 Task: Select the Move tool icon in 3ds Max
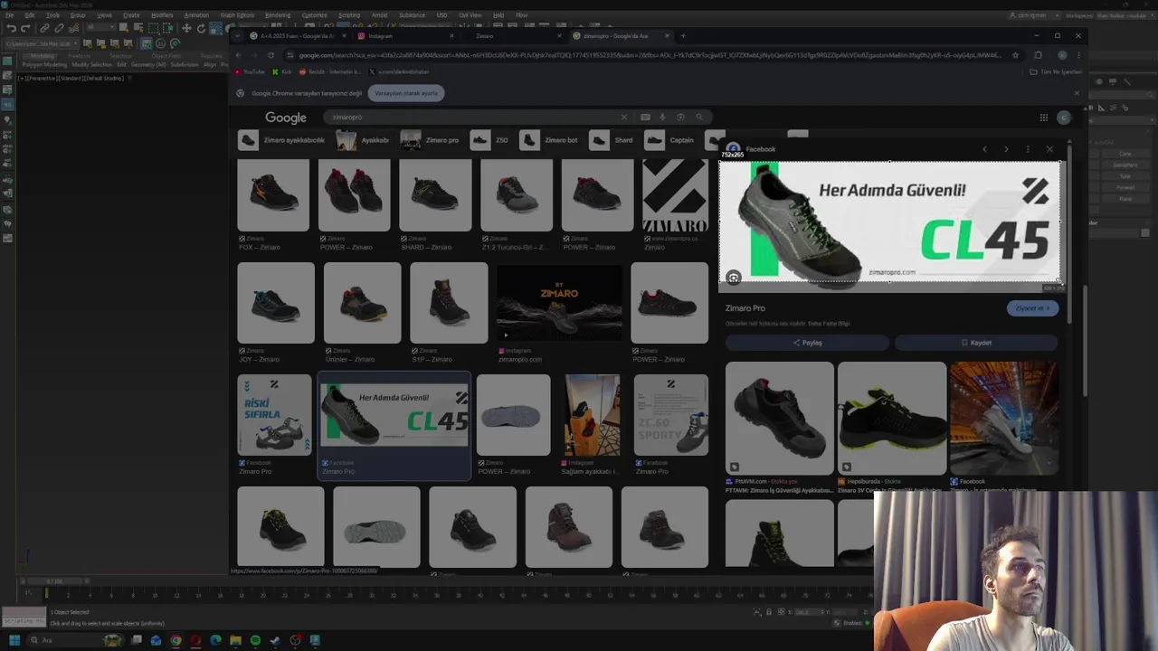pyautogui.click(x=186, y=28)
